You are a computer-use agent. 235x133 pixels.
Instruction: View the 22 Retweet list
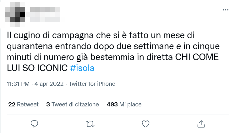23,105
